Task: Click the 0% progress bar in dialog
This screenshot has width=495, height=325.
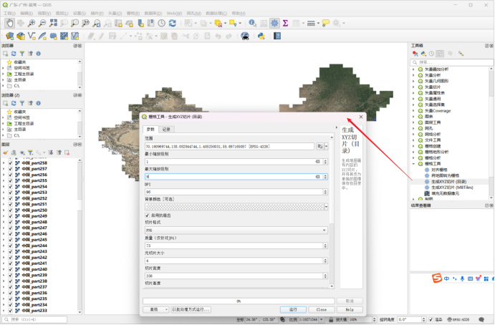Action: coord(239,301)
